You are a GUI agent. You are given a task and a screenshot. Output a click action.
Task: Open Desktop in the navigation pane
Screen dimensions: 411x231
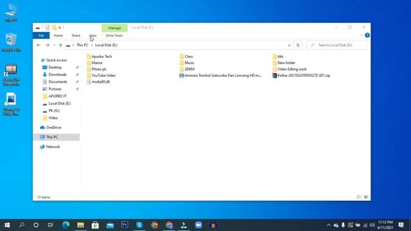pos(55,67)
